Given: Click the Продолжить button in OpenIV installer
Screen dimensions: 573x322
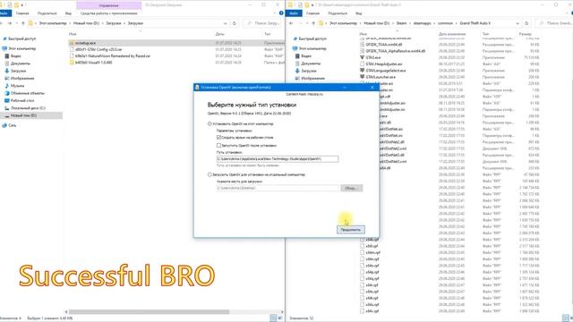Looking at the screenshot, I should (350, 230).
